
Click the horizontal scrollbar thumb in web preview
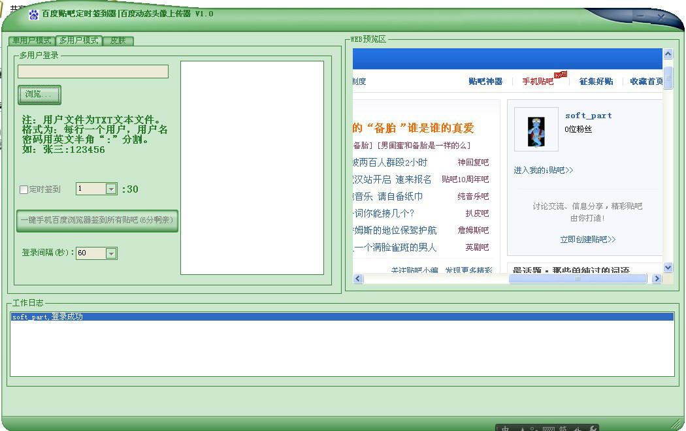click(578, 278)
